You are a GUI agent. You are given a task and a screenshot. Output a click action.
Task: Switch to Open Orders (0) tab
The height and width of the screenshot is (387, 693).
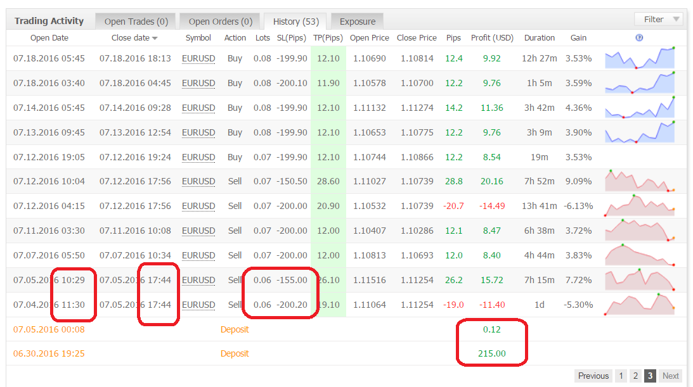click(x=220, y=21)
